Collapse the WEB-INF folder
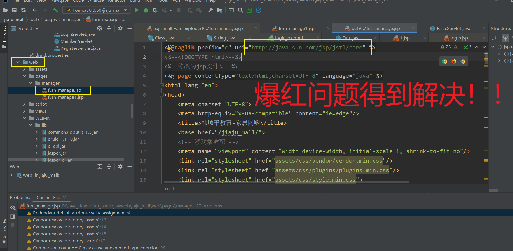Screen dimensions: 513x251 tap(24, 118)
